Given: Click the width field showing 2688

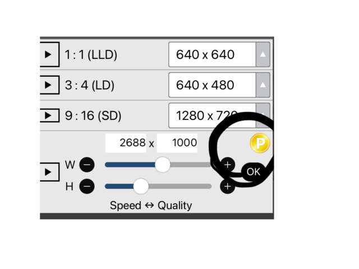Looking at the screenshot, I should (x=126, y=143).
